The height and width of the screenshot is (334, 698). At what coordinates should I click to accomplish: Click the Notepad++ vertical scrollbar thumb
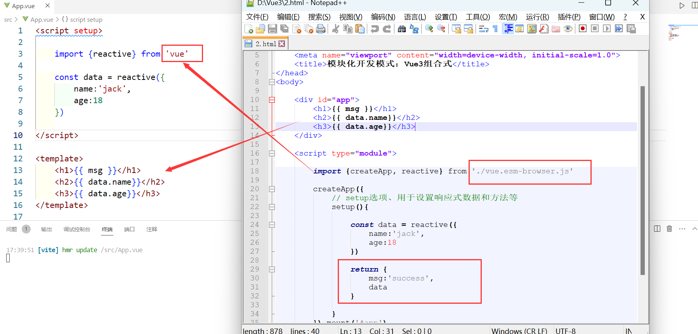point(642,180)
